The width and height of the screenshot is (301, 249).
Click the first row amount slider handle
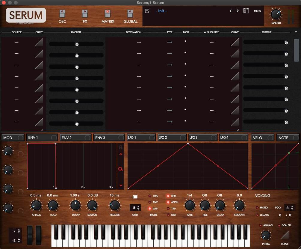click(77, 44)
